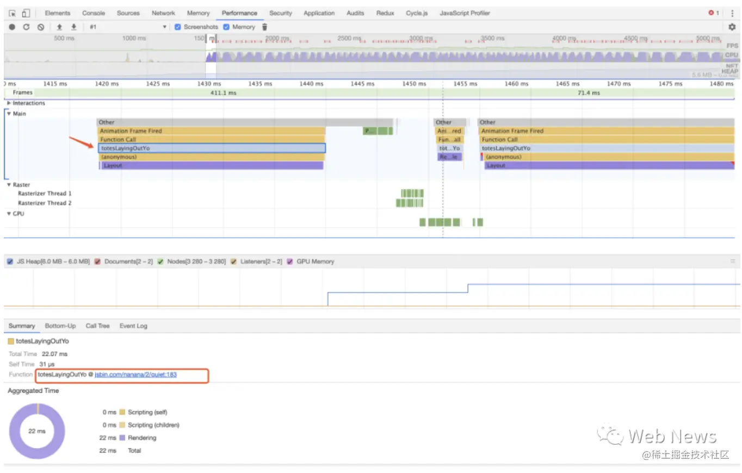Open Capture settings gear icon

[x=732, y=27]
